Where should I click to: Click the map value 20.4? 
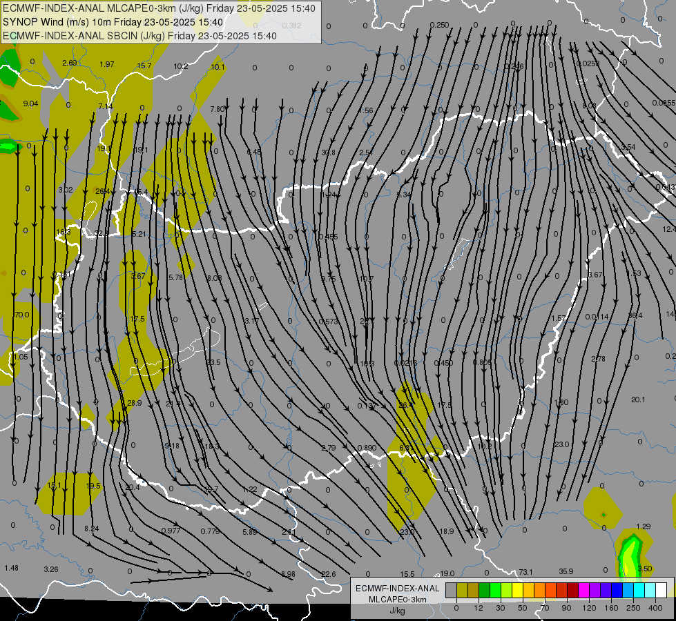click(133, 487)
